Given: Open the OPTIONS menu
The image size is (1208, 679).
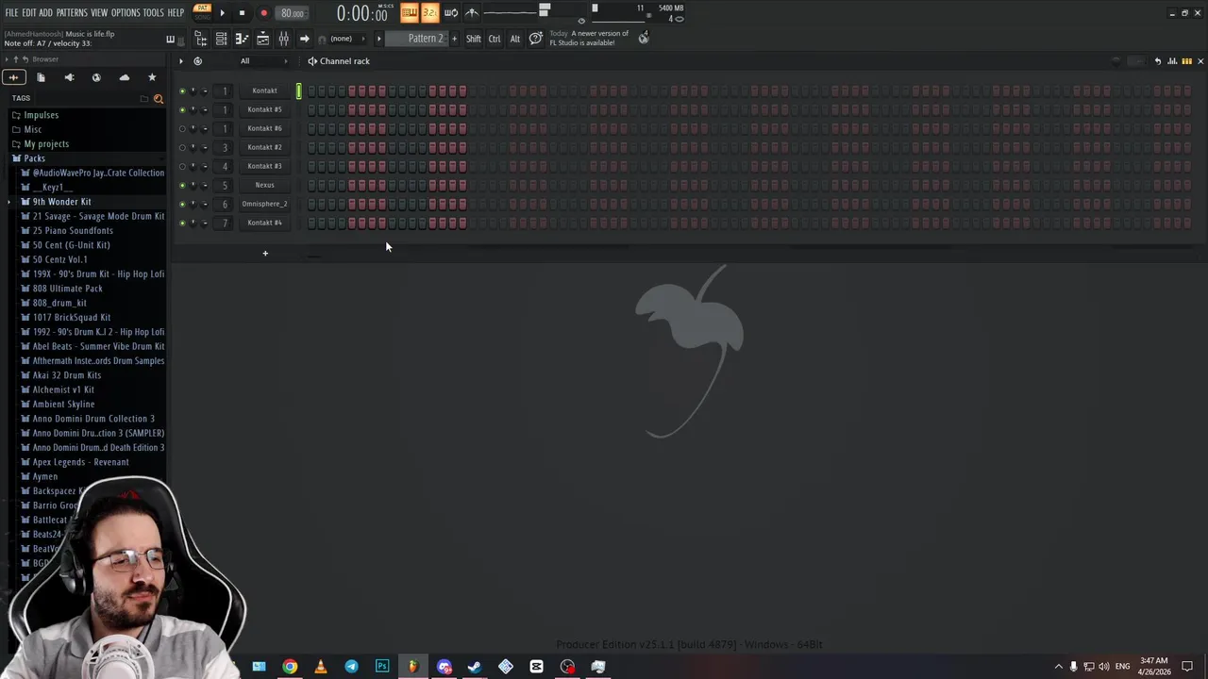Looking at the screenshot, I should [x=126, y=12].
